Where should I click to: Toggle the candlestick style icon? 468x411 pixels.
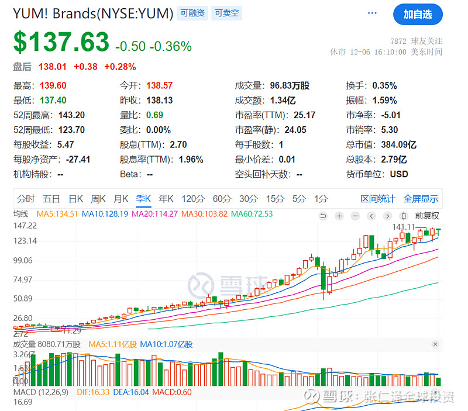pos(404,216)
